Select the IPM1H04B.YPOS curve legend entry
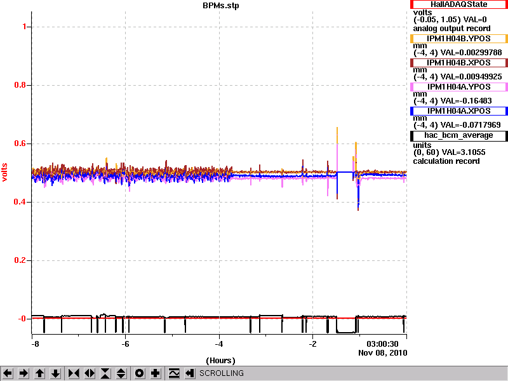 click(458, 39)
